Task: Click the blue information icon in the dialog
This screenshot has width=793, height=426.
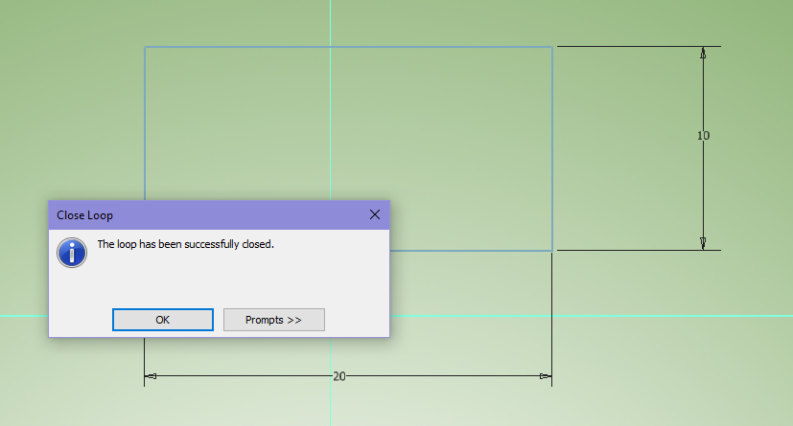Action: pos(72,253)
